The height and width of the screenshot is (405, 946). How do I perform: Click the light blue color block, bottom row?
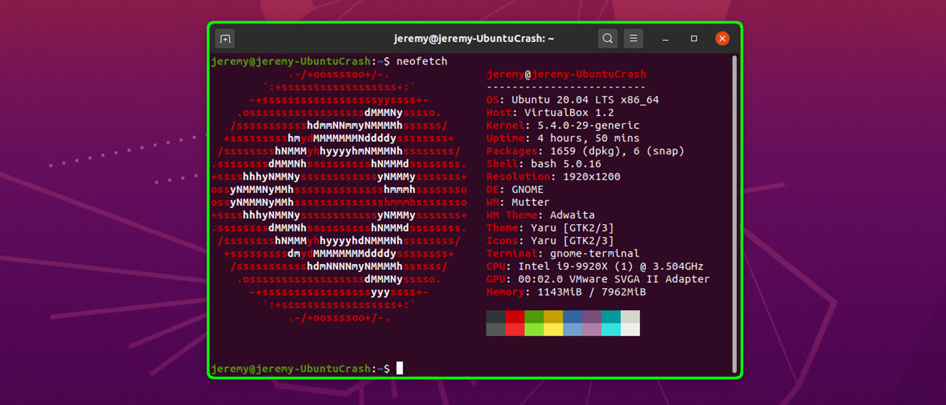pyautogui.click(x=572, y=329)
